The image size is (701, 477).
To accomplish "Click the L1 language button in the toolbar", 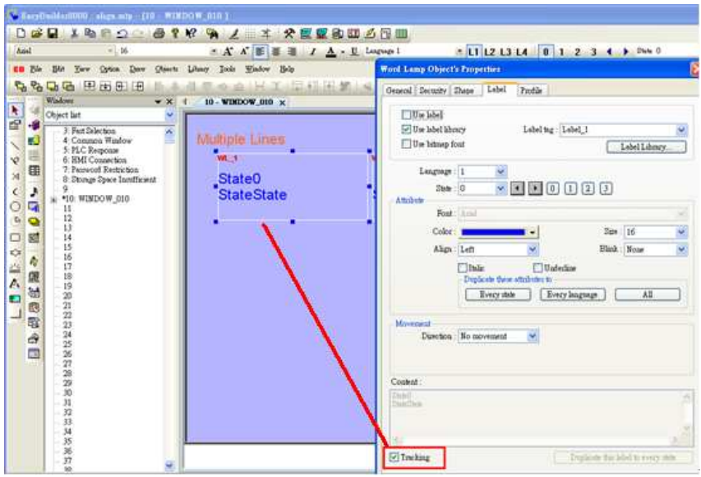I will (x=473, y=52).
